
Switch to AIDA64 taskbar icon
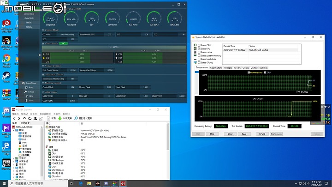point(123,183)
